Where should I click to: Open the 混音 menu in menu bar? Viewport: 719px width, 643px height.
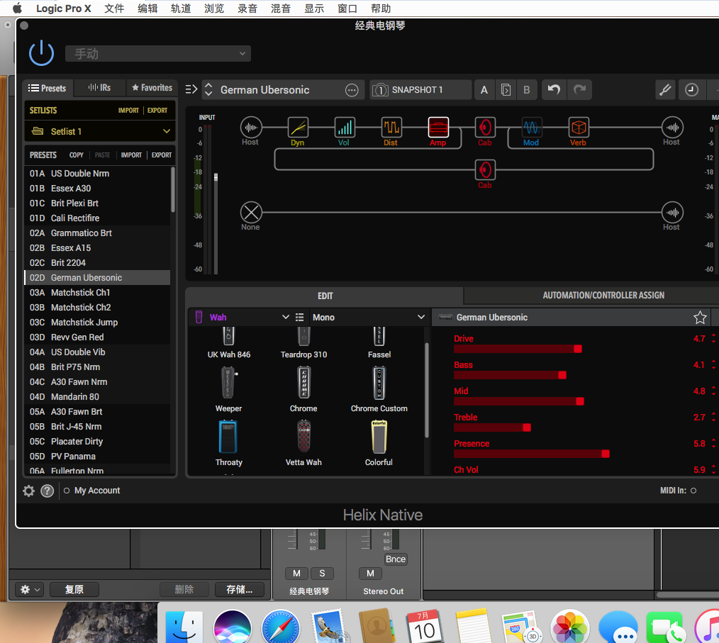pyautogui.click(x=281, y=9)
